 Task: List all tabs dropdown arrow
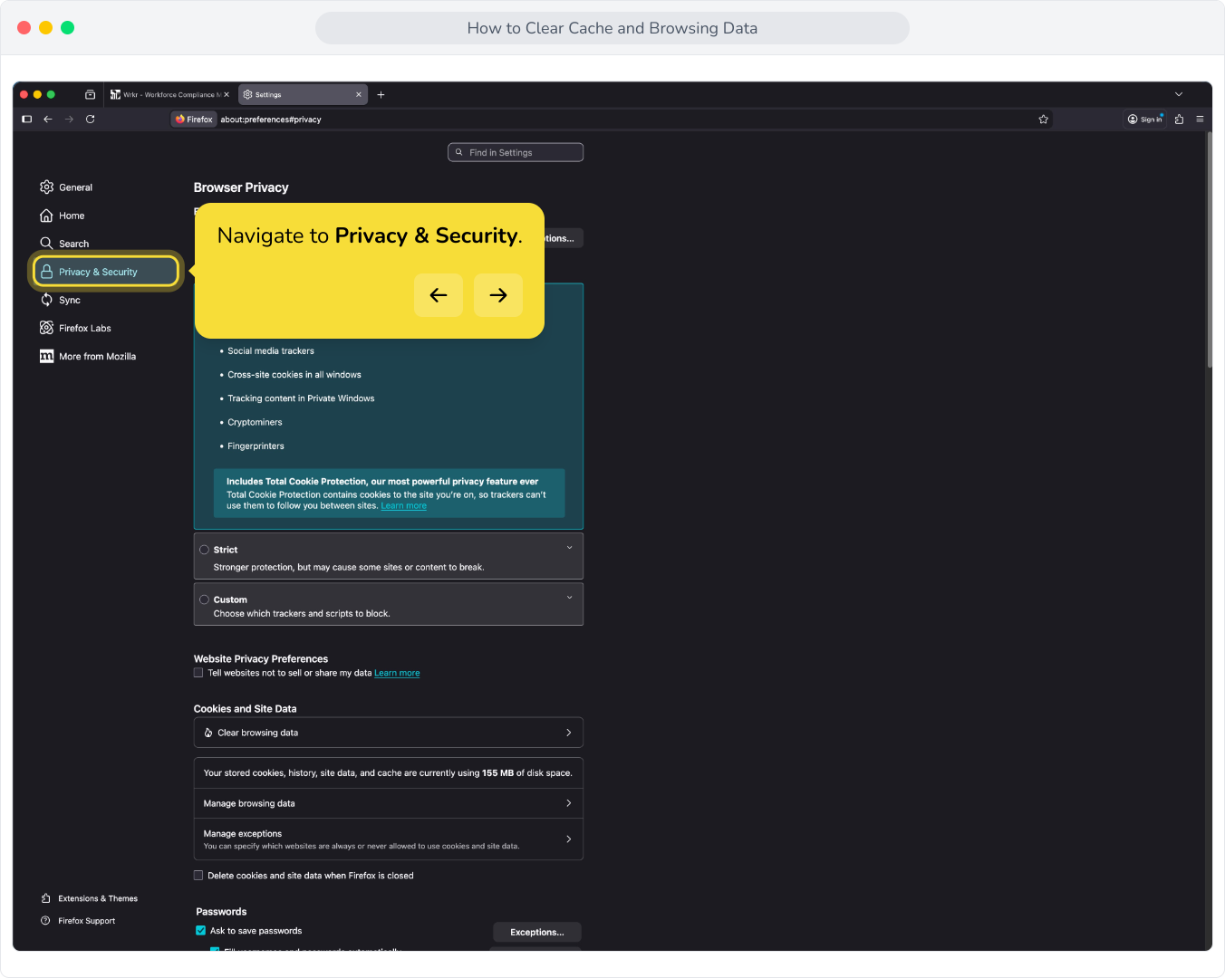coord(1179,94)
